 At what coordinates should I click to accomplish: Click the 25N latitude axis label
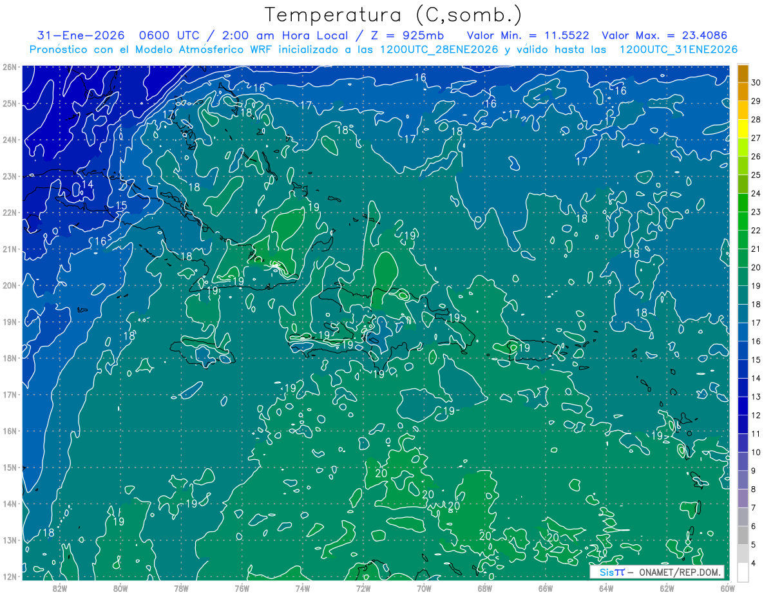[x=10, y=104]
